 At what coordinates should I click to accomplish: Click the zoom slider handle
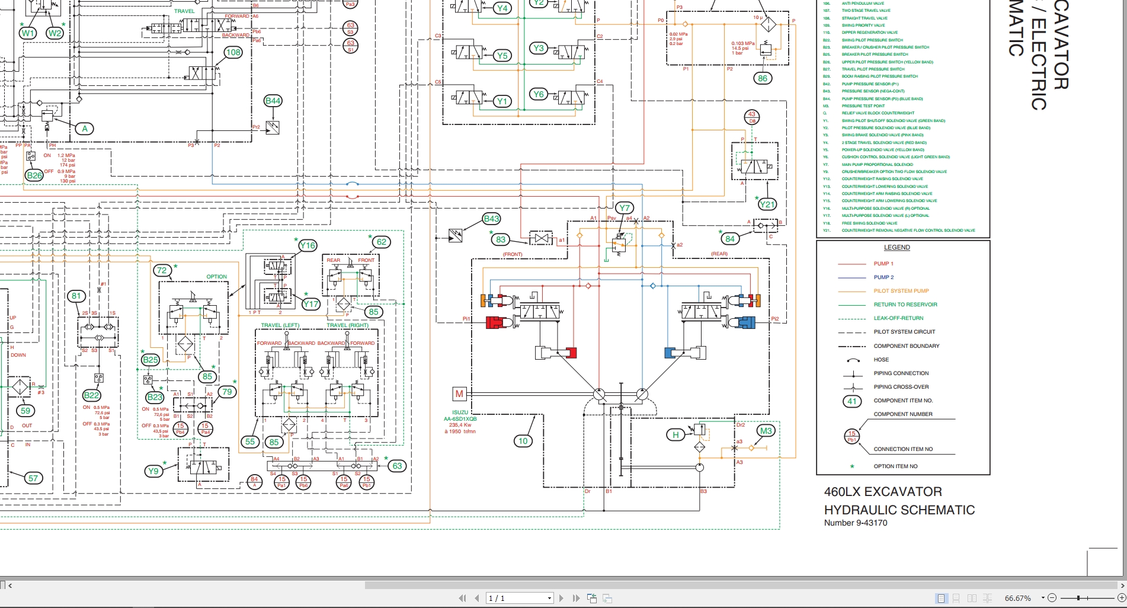(x=1078, y=599)
